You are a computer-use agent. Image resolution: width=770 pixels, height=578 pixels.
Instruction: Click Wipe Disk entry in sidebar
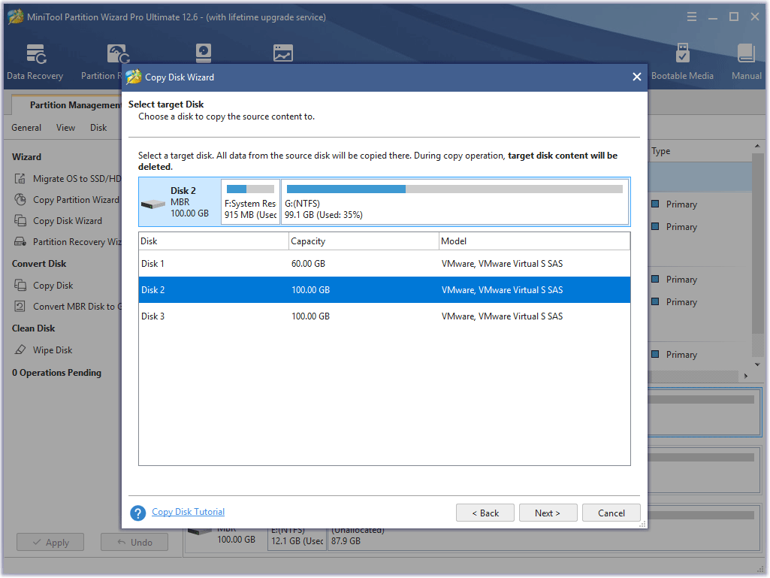pyautogui.click(x=53, y=350)
